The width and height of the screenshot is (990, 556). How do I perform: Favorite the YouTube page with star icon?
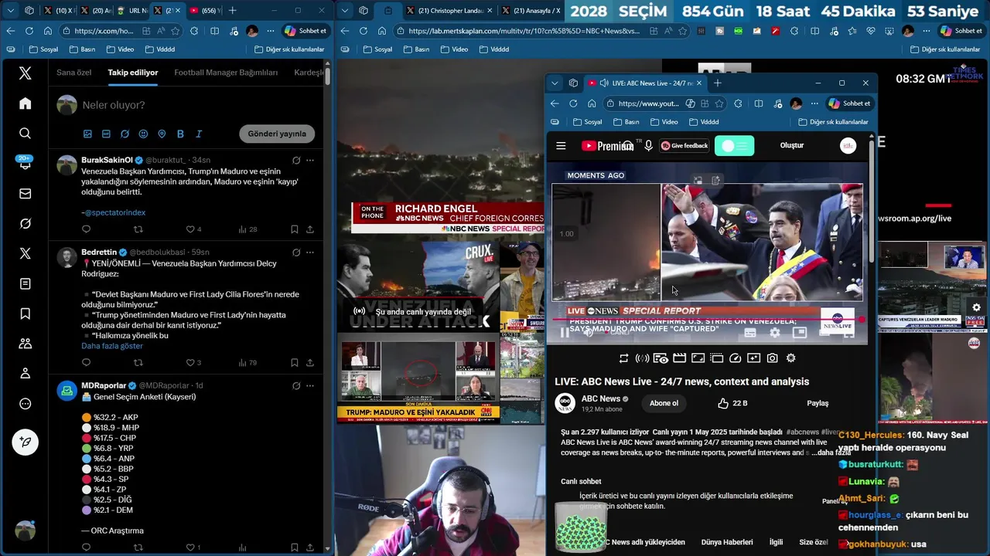click(x=719, y=103)
